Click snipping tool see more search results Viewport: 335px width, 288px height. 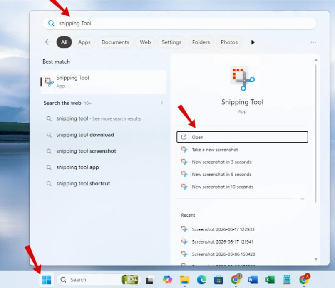tap(103, 118)
